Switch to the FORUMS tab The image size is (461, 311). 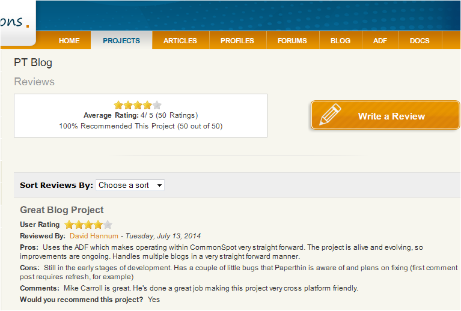pyautogui.click(x=292, y=41)
